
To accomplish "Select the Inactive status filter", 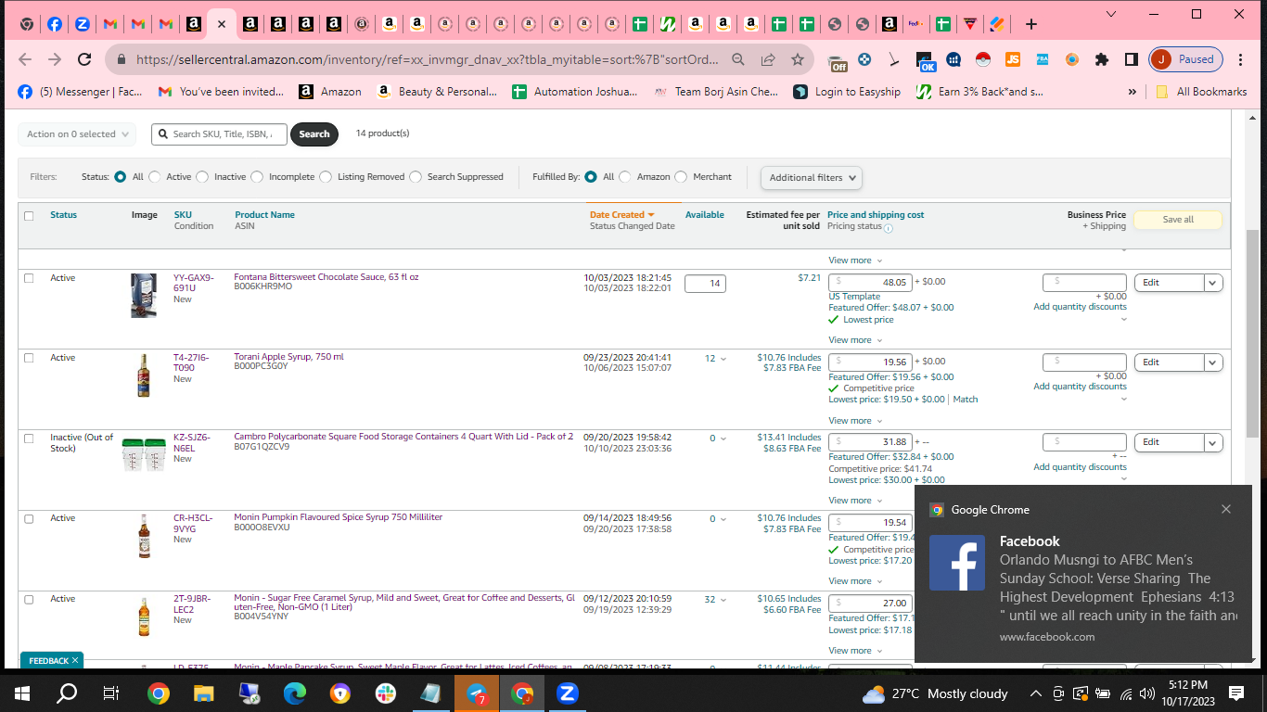I will (202, 176).
